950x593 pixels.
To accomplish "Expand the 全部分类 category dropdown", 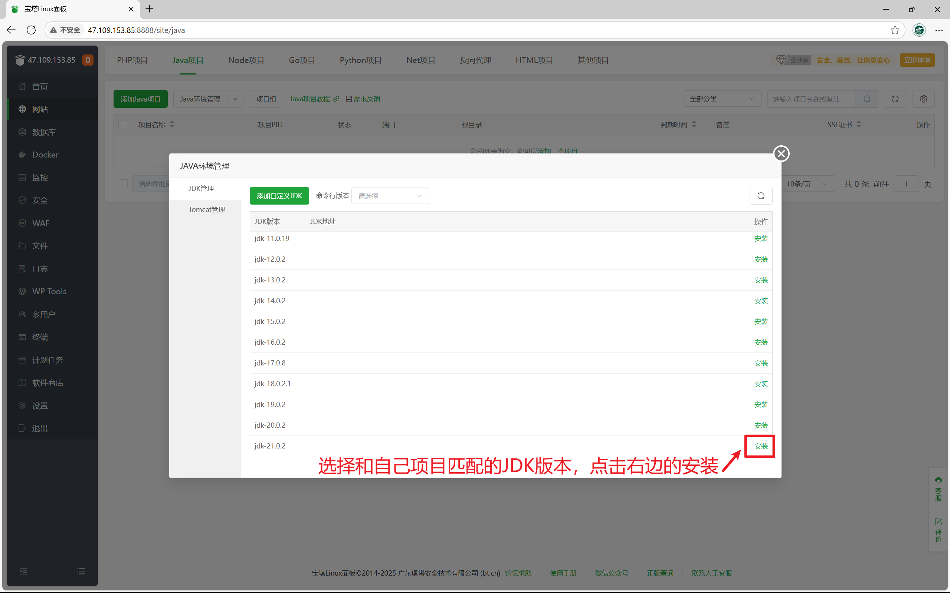I will (721, 99).
